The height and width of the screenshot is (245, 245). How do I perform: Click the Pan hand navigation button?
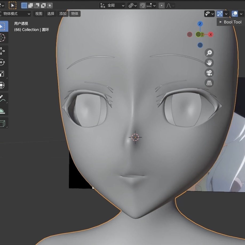pos(209,63)
